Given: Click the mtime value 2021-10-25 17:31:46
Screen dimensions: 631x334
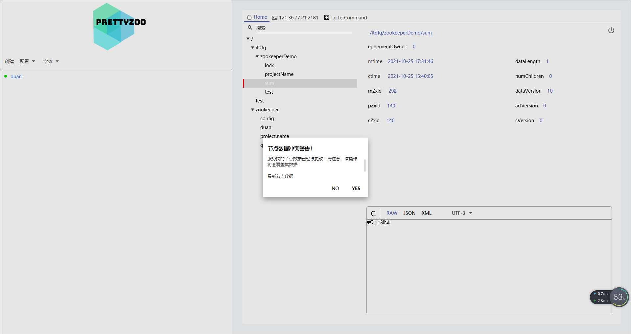Looking at the screenshot, I should 410,61.
